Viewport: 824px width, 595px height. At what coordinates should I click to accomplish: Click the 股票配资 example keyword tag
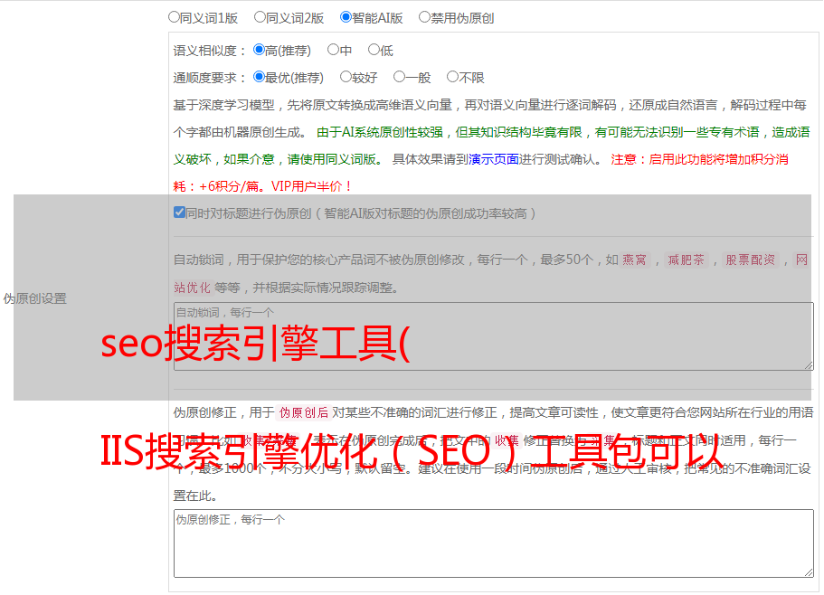(x=750, y=260)
